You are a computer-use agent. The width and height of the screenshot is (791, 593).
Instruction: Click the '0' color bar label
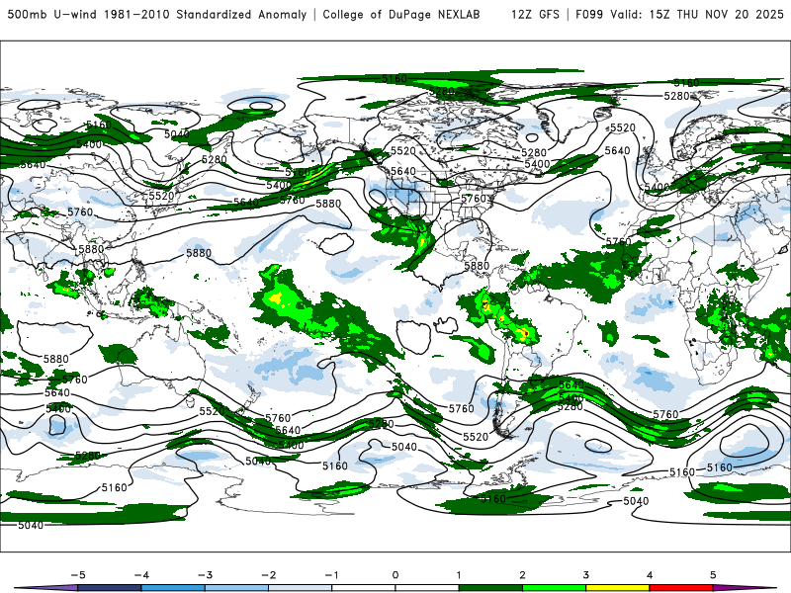point(395,575)
